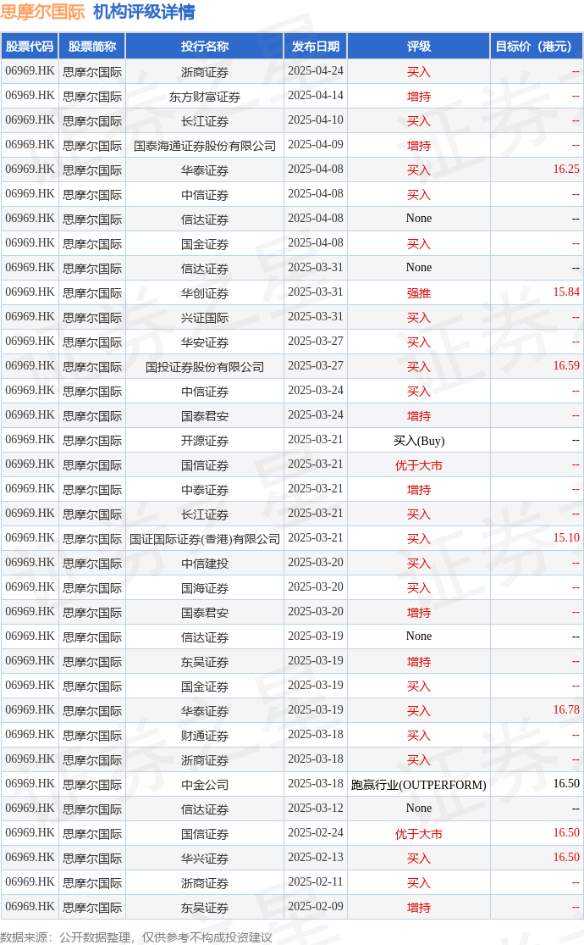This screenshot has width=584, height=945.
Task: Click the 跑赢行业(OUTPERFORM) rating cell
Action: pyautogui.click(x=418, y=785)
